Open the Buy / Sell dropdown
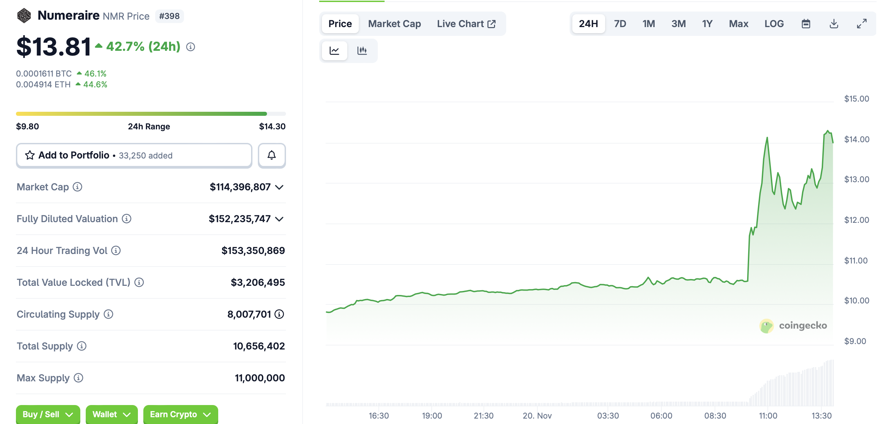The width and height of the screenshot is (882, 424). pos(48,415)
